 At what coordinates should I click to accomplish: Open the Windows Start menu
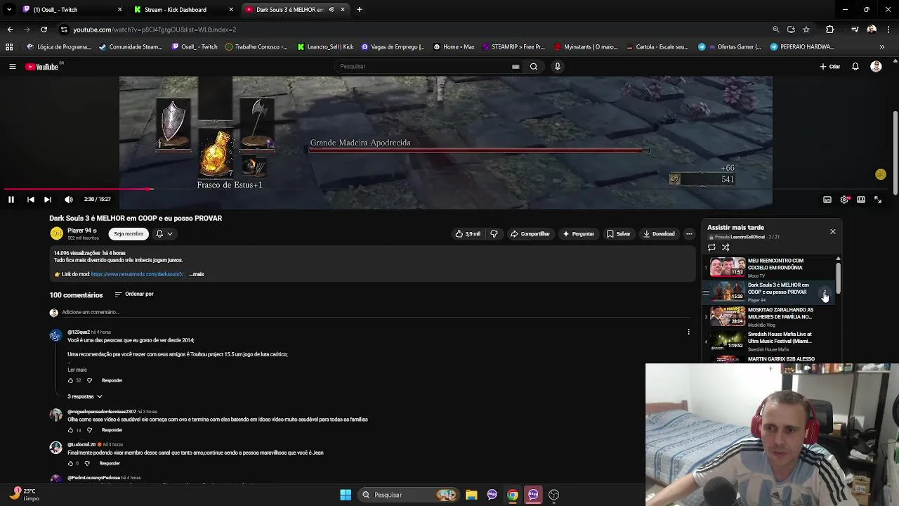[x=346, y=495]
